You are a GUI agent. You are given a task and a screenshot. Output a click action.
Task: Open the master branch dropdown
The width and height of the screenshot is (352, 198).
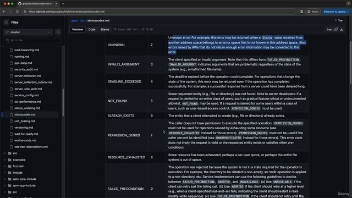tap(28, 32)
